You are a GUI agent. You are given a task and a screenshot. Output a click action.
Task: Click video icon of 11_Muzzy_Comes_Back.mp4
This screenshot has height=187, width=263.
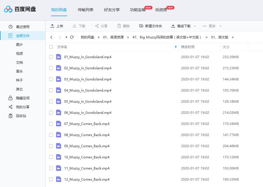coord(59,168)
